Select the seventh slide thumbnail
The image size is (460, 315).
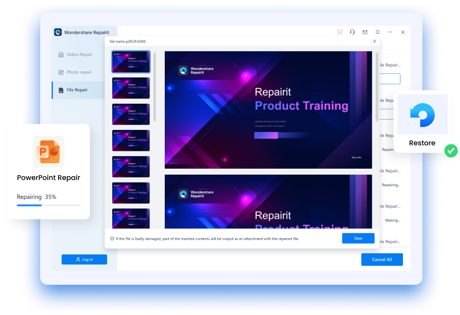click(x=131, y=218)
